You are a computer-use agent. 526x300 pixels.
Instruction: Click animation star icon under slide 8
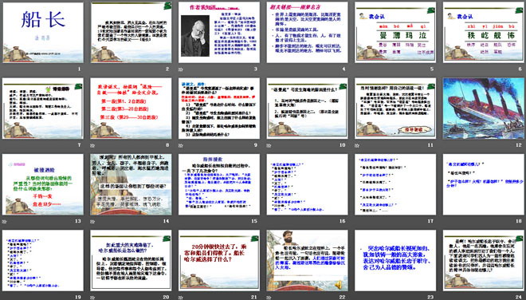[92, 145]
